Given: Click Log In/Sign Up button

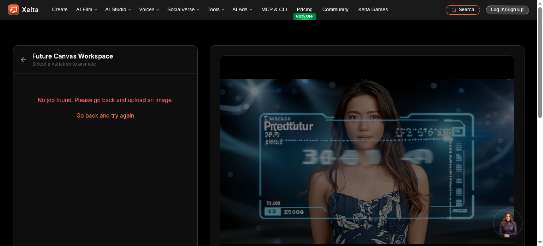Looking at the screenshot, I should pyautogui.click(x=507, y=10).
